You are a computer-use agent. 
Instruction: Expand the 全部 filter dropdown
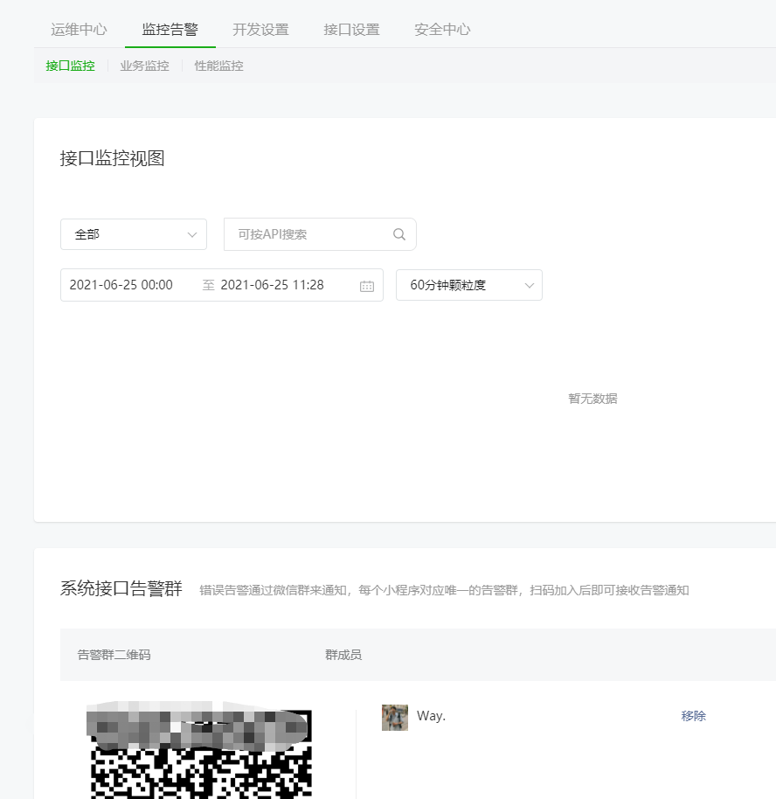pos(134,234)
